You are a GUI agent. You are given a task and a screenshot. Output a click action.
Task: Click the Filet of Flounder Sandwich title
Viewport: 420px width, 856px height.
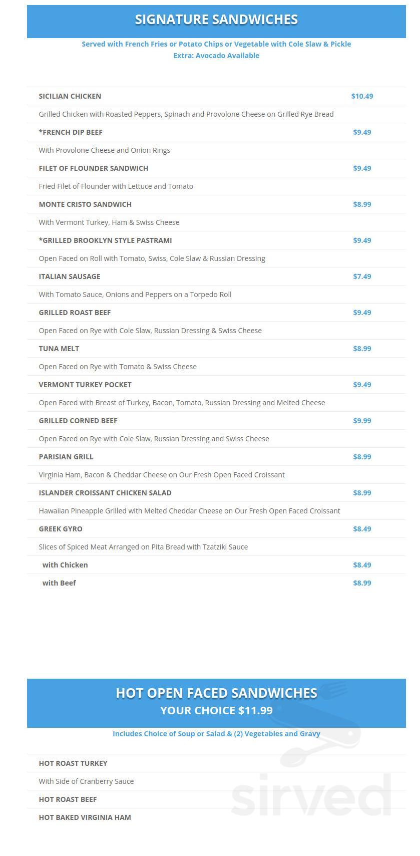pos(94,168)
